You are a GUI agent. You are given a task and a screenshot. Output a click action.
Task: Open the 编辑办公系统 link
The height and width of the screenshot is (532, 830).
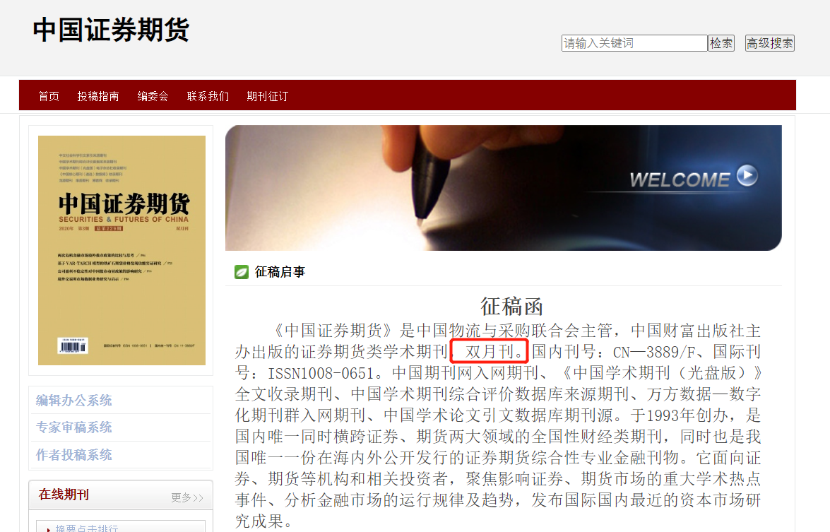pyautogui.click(x=73, y=400)
